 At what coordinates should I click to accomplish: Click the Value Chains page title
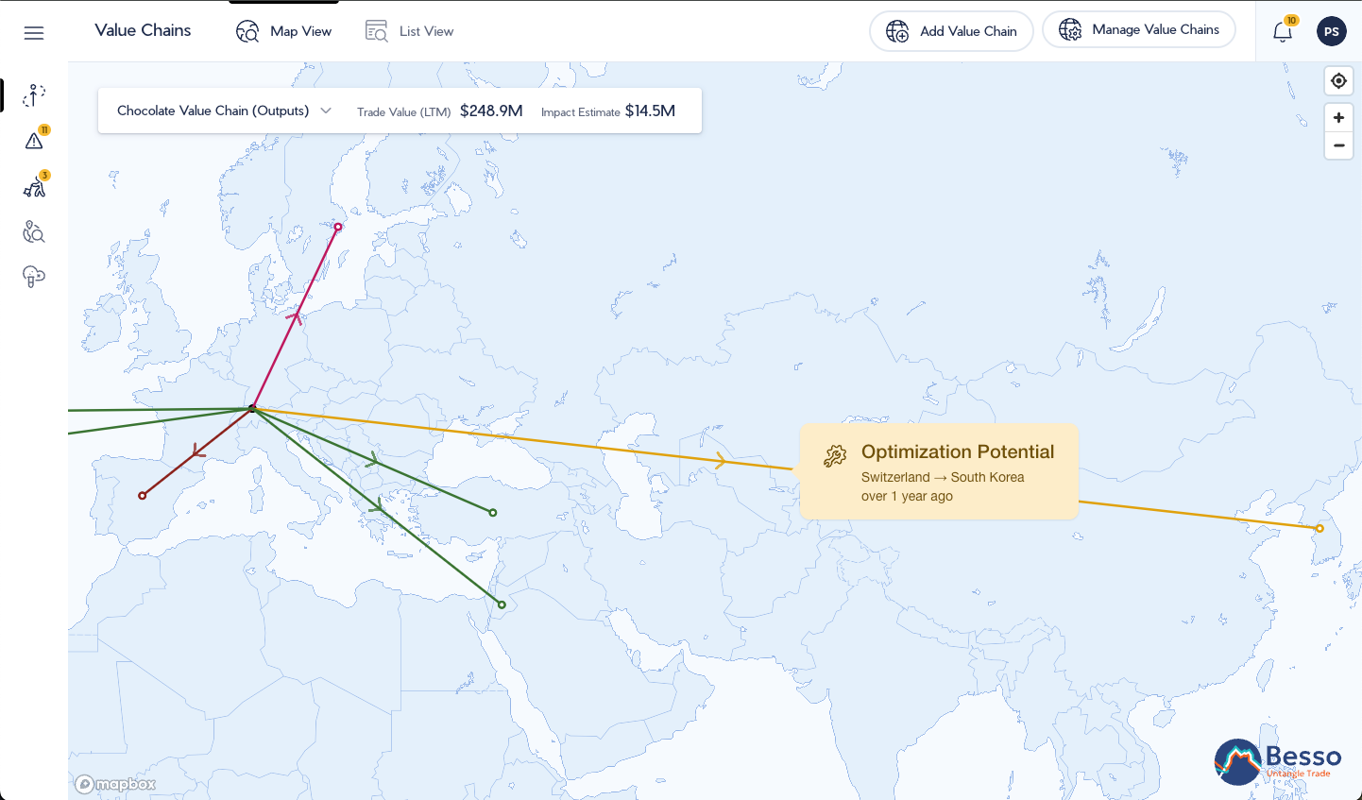[143, 30]
